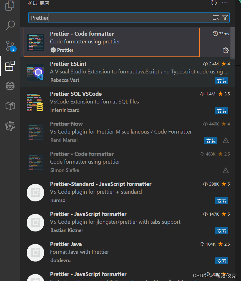
Task: Click the 3.5 star rating of Prettier SQL VSCode
Action: 224,94
